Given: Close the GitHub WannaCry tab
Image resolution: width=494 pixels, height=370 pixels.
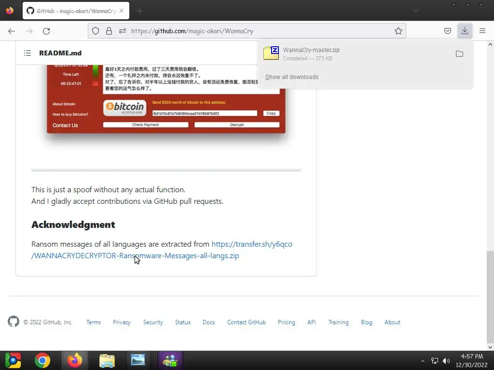Looking at the screenshot, I should [x=122, y=11].
